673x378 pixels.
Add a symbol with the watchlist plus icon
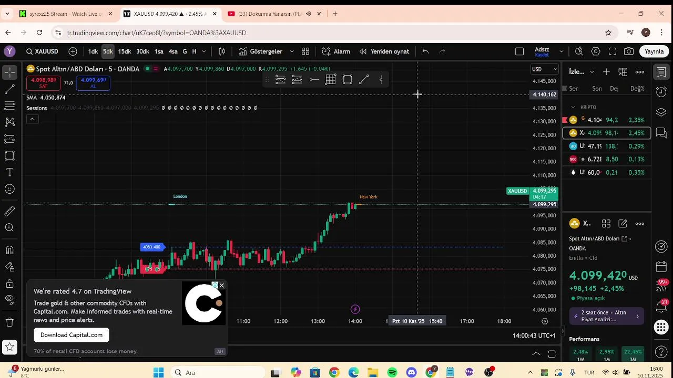pyautogui.click(x=606, y=72)
